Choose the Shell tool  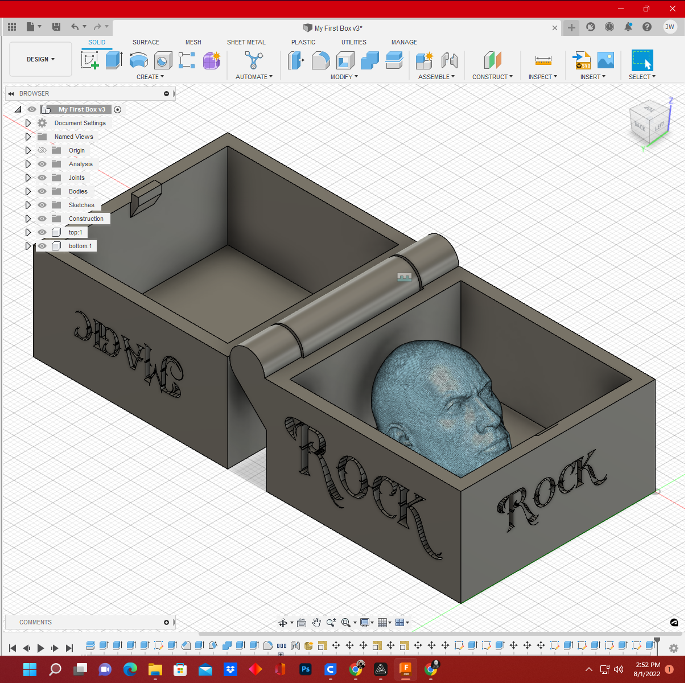point(345,60)
